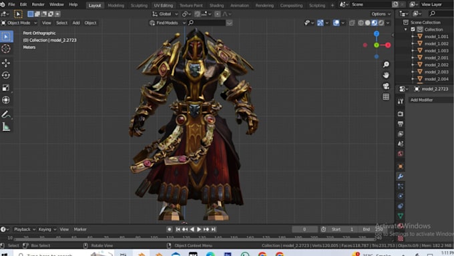The width and height of the screenshot is (454, 256).
Task: Open the shading options dropdown arrow
Action: 388,23
